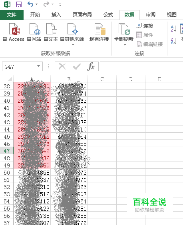Screen dimensions: 183x225
Task: Sort ascending A to Z
Action: tap(173, 28)
